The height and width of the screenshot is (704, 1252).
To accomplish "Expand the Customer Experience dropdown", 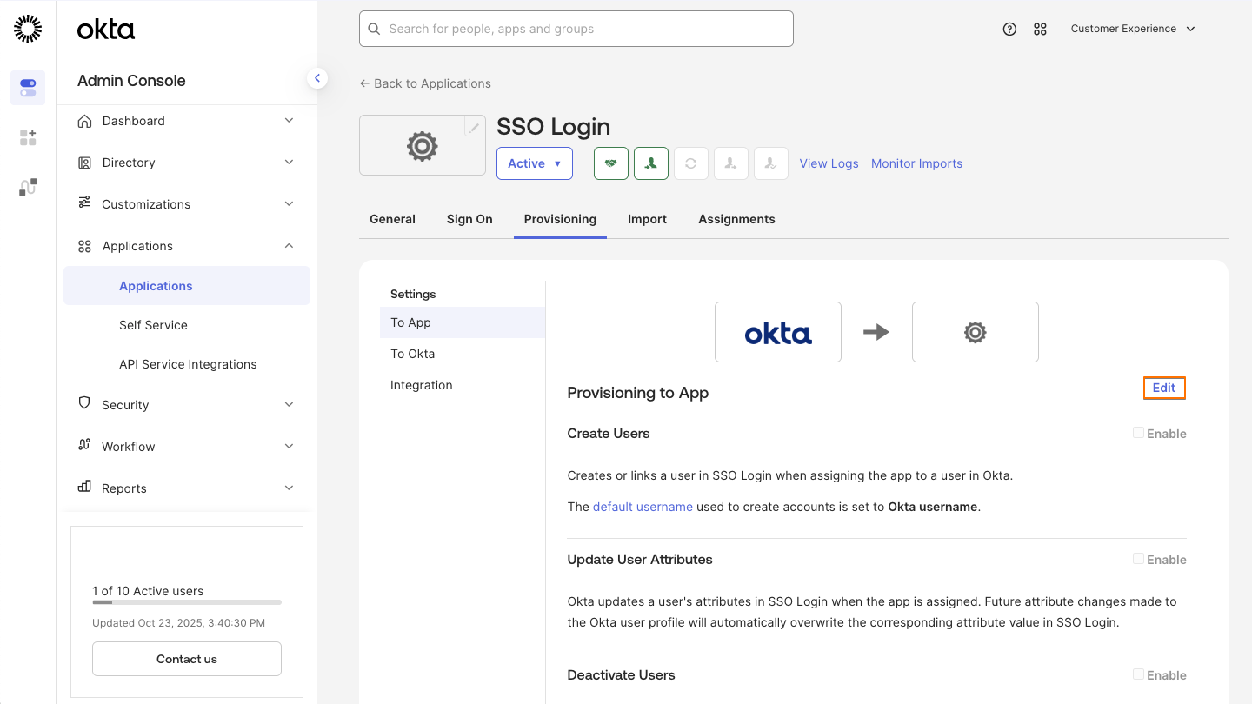I will click(1133, 29).
